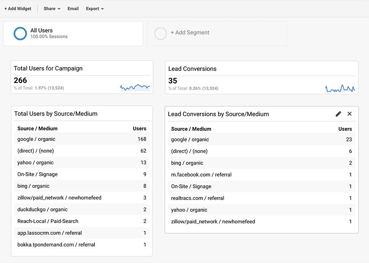Click the 35 lead conversions value

[x=172, y=81]
